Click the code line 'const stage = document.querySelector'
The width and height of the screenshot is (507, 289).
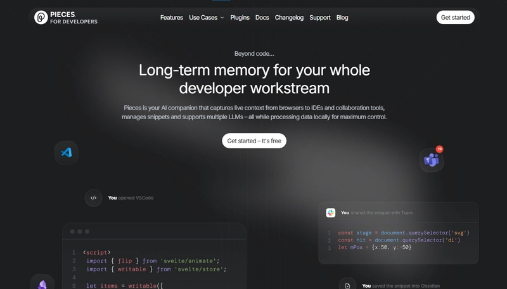pyautogui.click(x=404, y=233)
